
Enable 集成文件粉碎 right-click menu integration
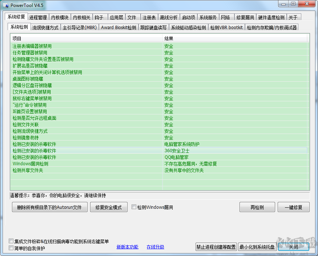pyautogui.click(x=11, y=241)
